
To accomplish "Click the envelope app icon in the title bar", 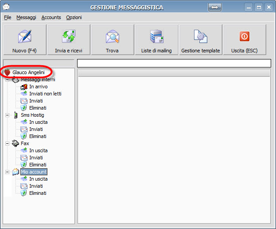I will (7, 7).
